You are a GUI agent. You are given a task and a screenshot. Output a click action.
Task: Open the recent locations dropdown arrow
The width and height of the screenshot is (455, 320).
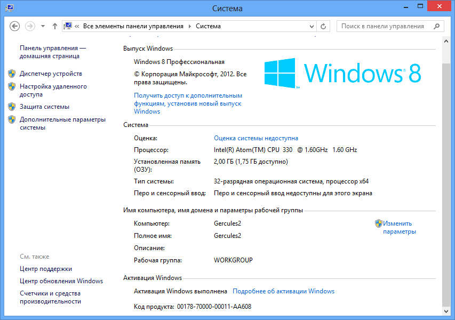tap(43, 26)
